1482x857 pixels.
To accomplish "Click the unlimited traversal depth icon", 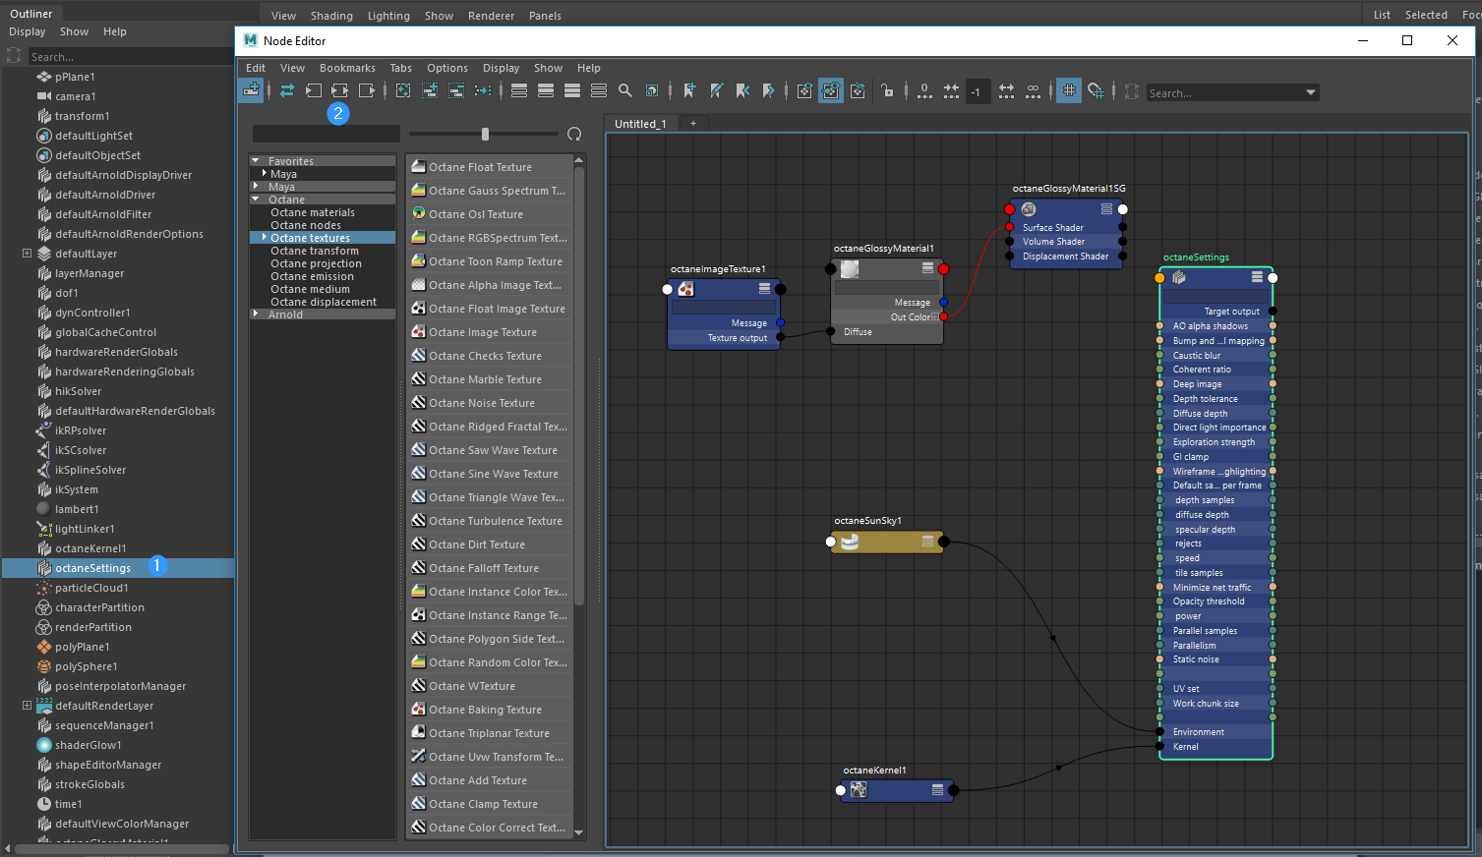I will click(x=1033, y=90).
